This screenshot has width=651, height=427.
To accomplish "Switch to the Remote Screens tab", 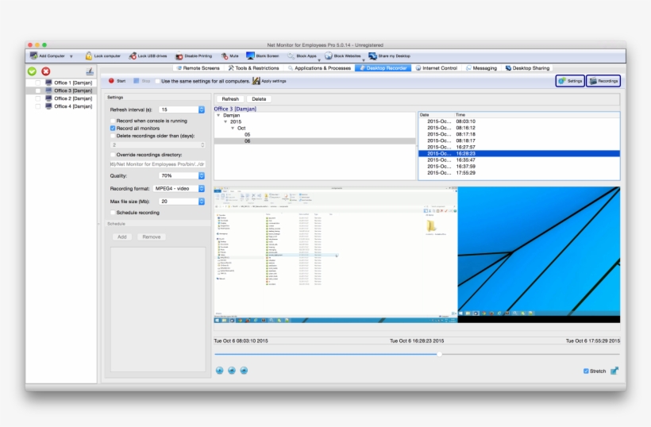I will click(x=198, y=68).
